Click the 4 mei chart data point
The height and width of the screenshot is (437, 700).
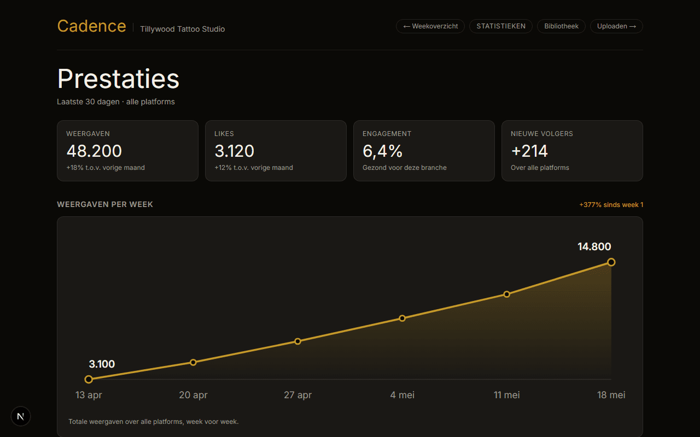click(x=402, y=318)
